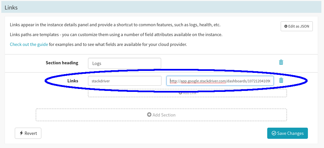Remove the stackdriver link via trash icon
The image size is (324, 148).
click(x=281, y=80)
